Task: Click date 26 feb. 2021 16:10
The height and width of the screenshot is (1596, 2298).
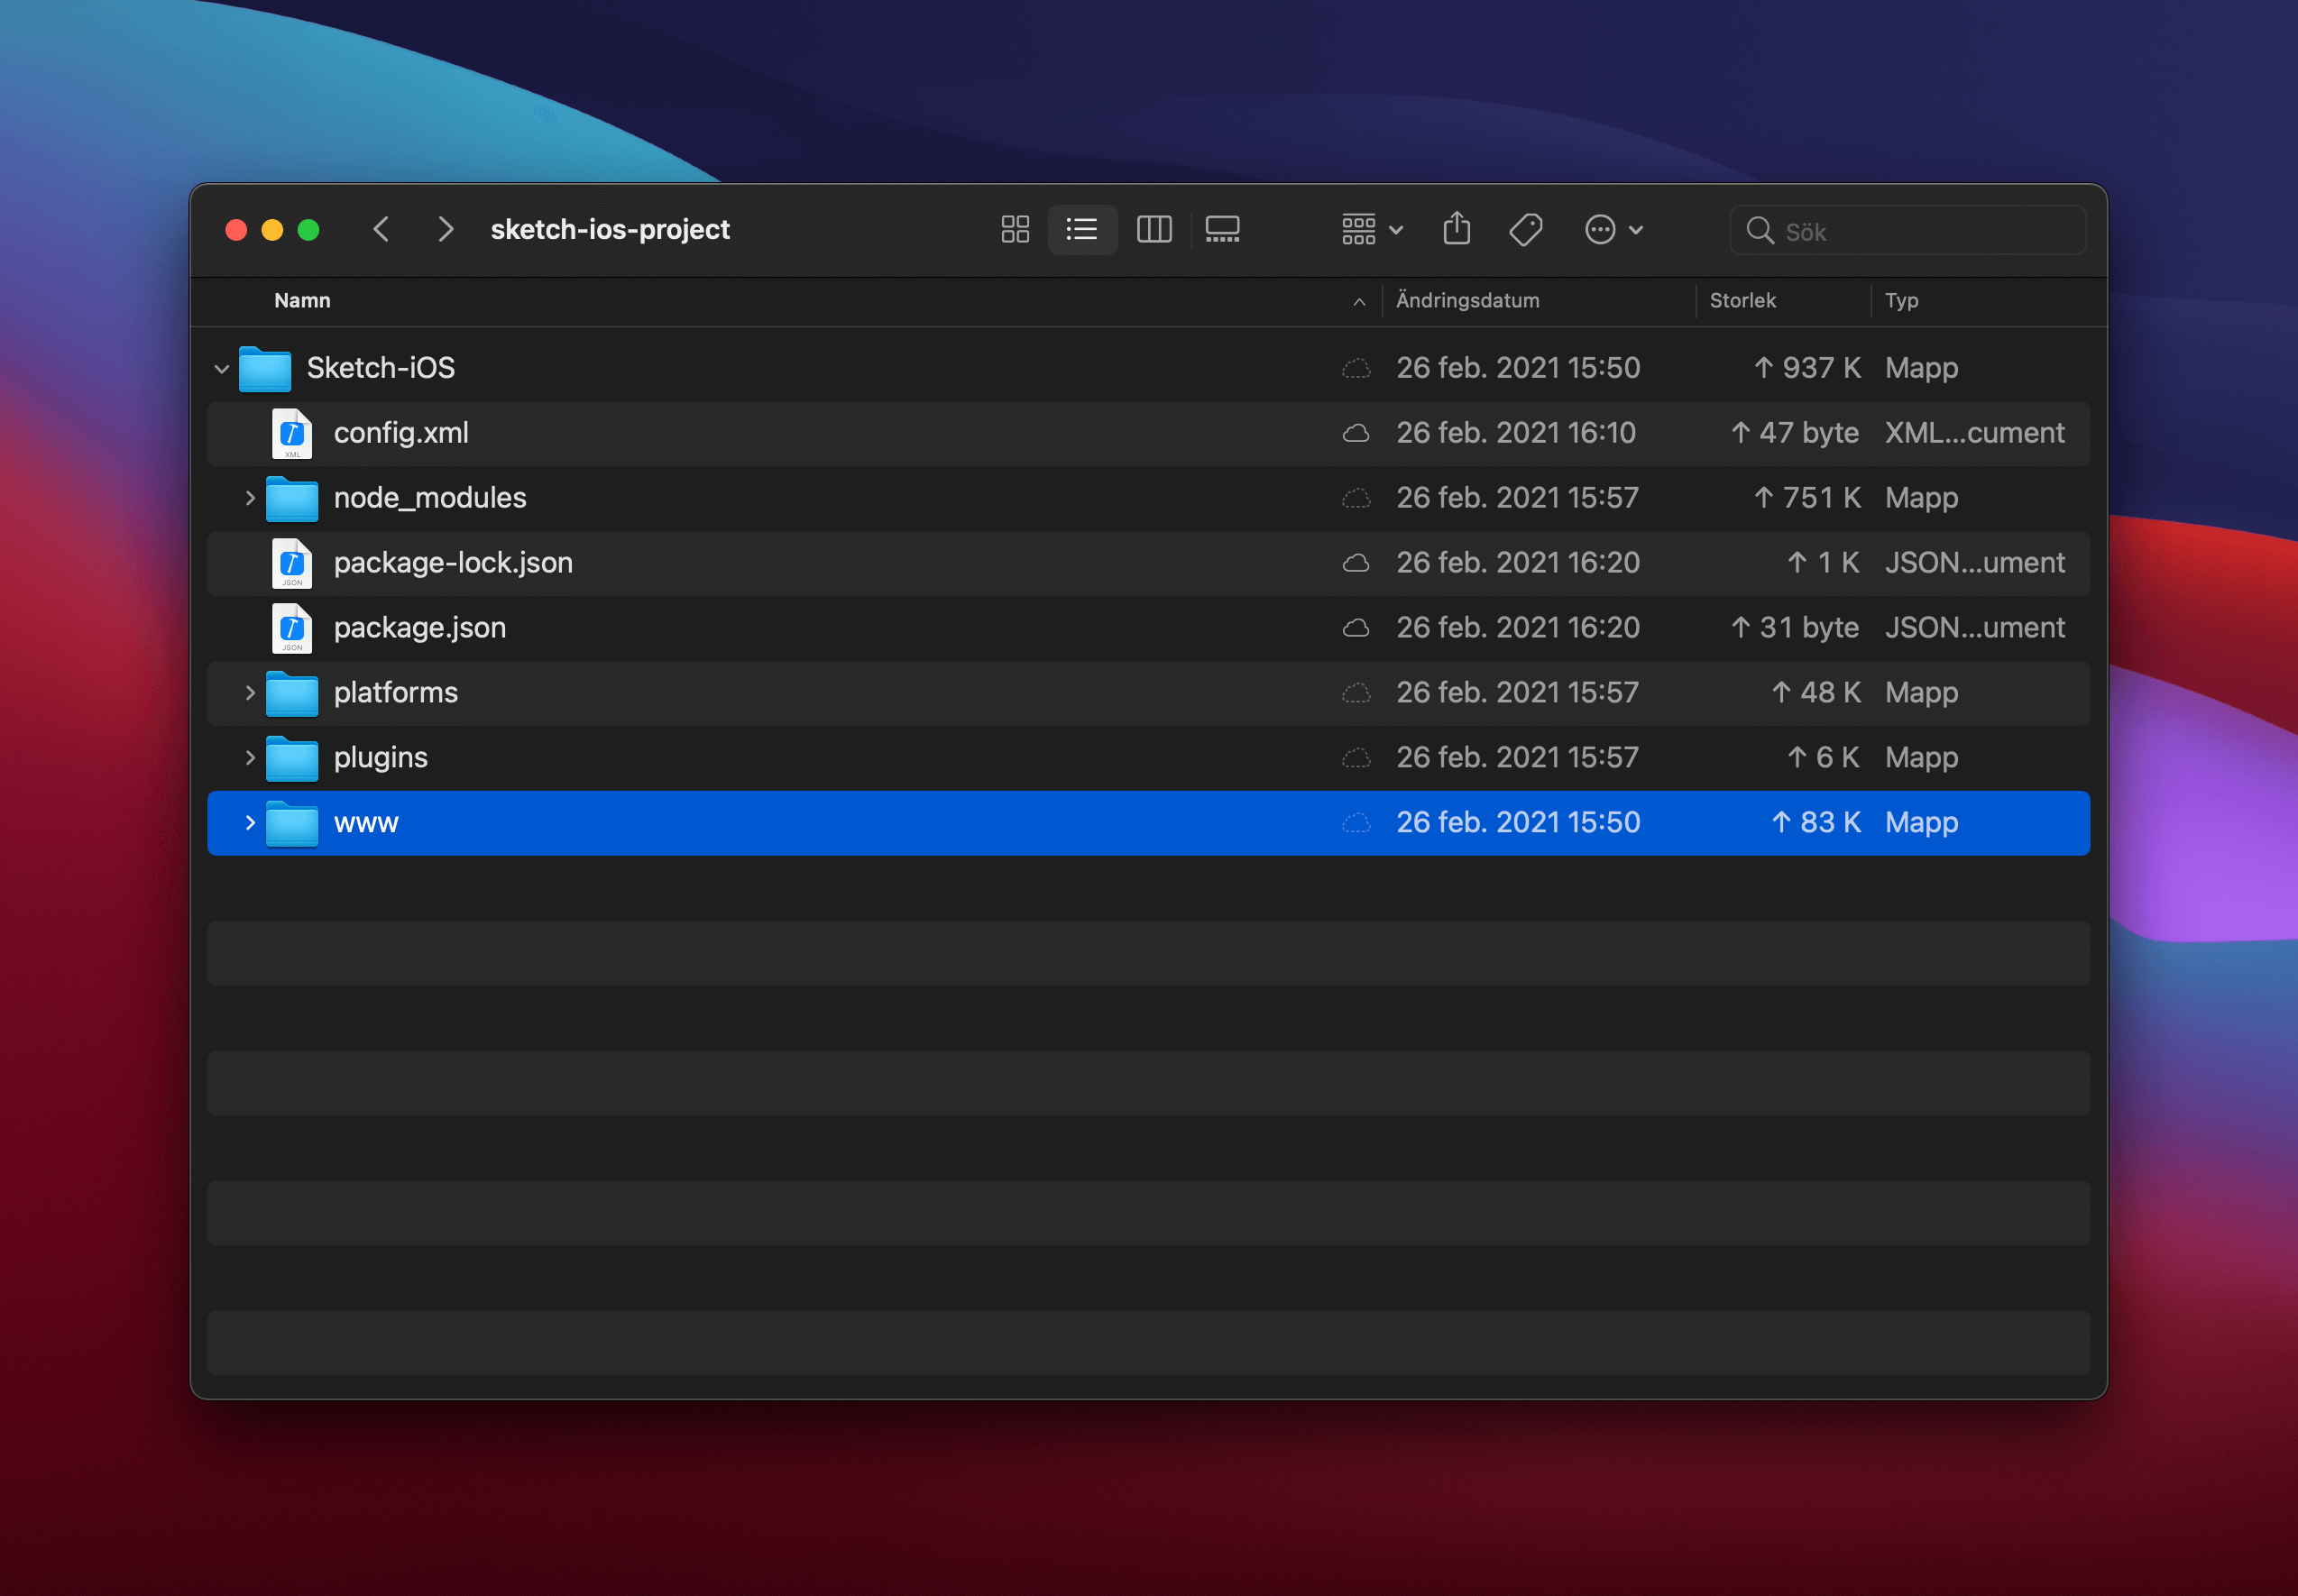Action: (1516, 433)
